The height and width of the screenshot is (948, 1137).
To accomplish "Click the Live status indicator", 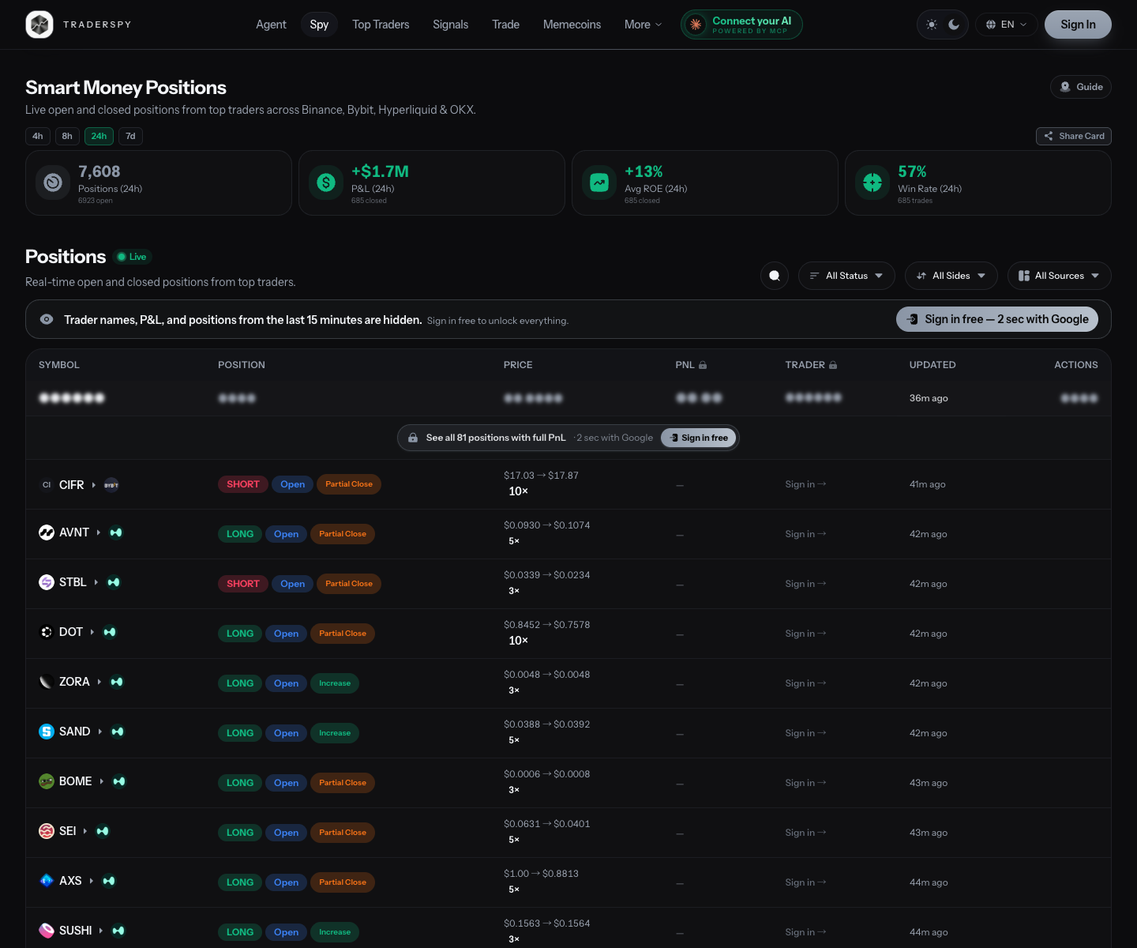I will point(132,257).
